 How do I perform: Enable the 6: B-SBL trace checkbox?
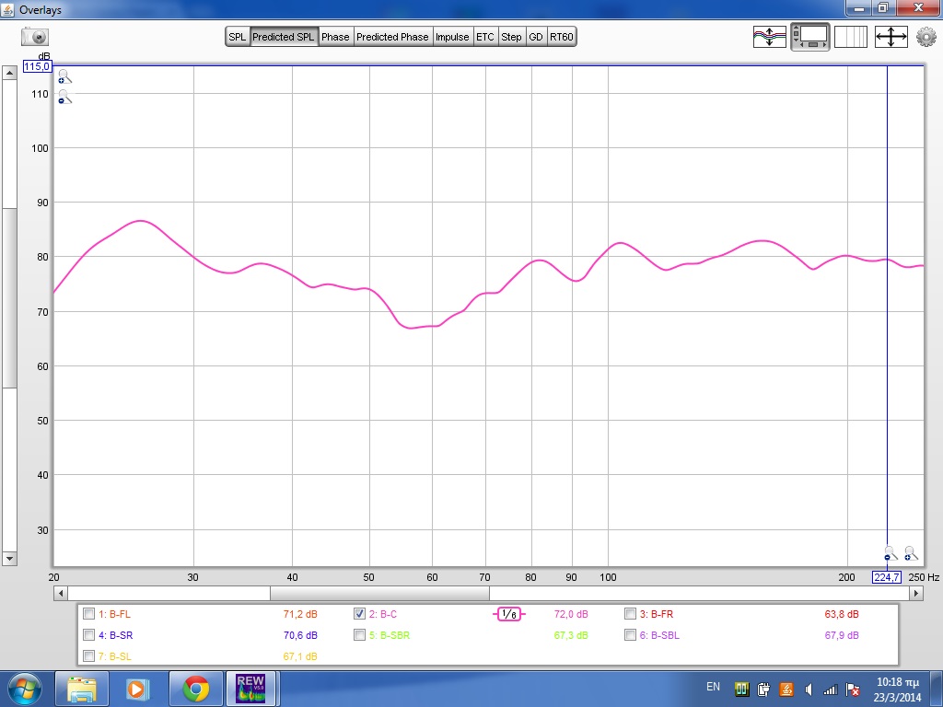click(630, 635)
